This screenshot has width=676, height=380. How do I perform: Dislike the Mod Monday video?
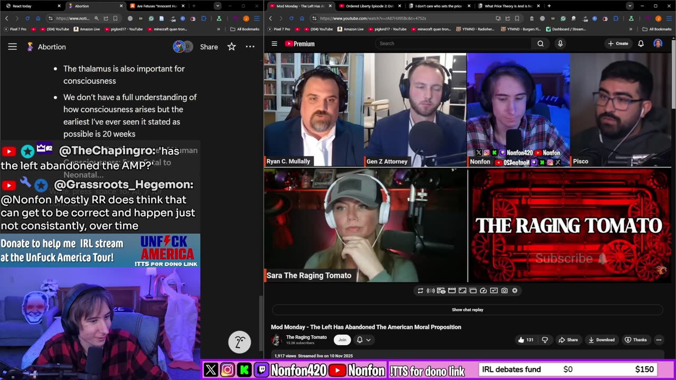click(545, 340)
